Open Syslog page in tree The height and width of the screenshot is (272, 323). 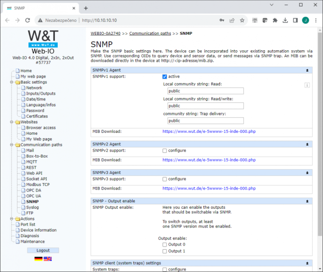click(32, 207)
